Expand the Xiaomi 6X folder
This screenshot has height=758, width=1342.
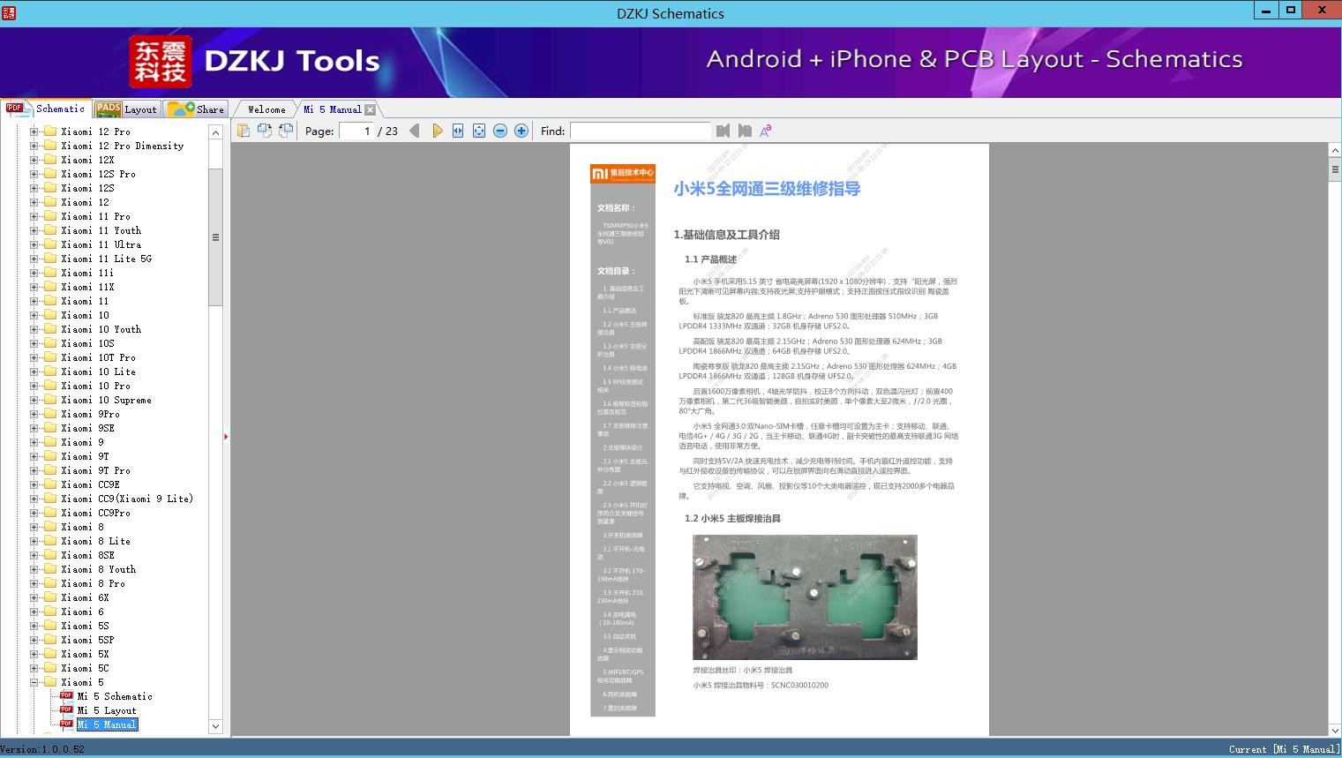34,597
